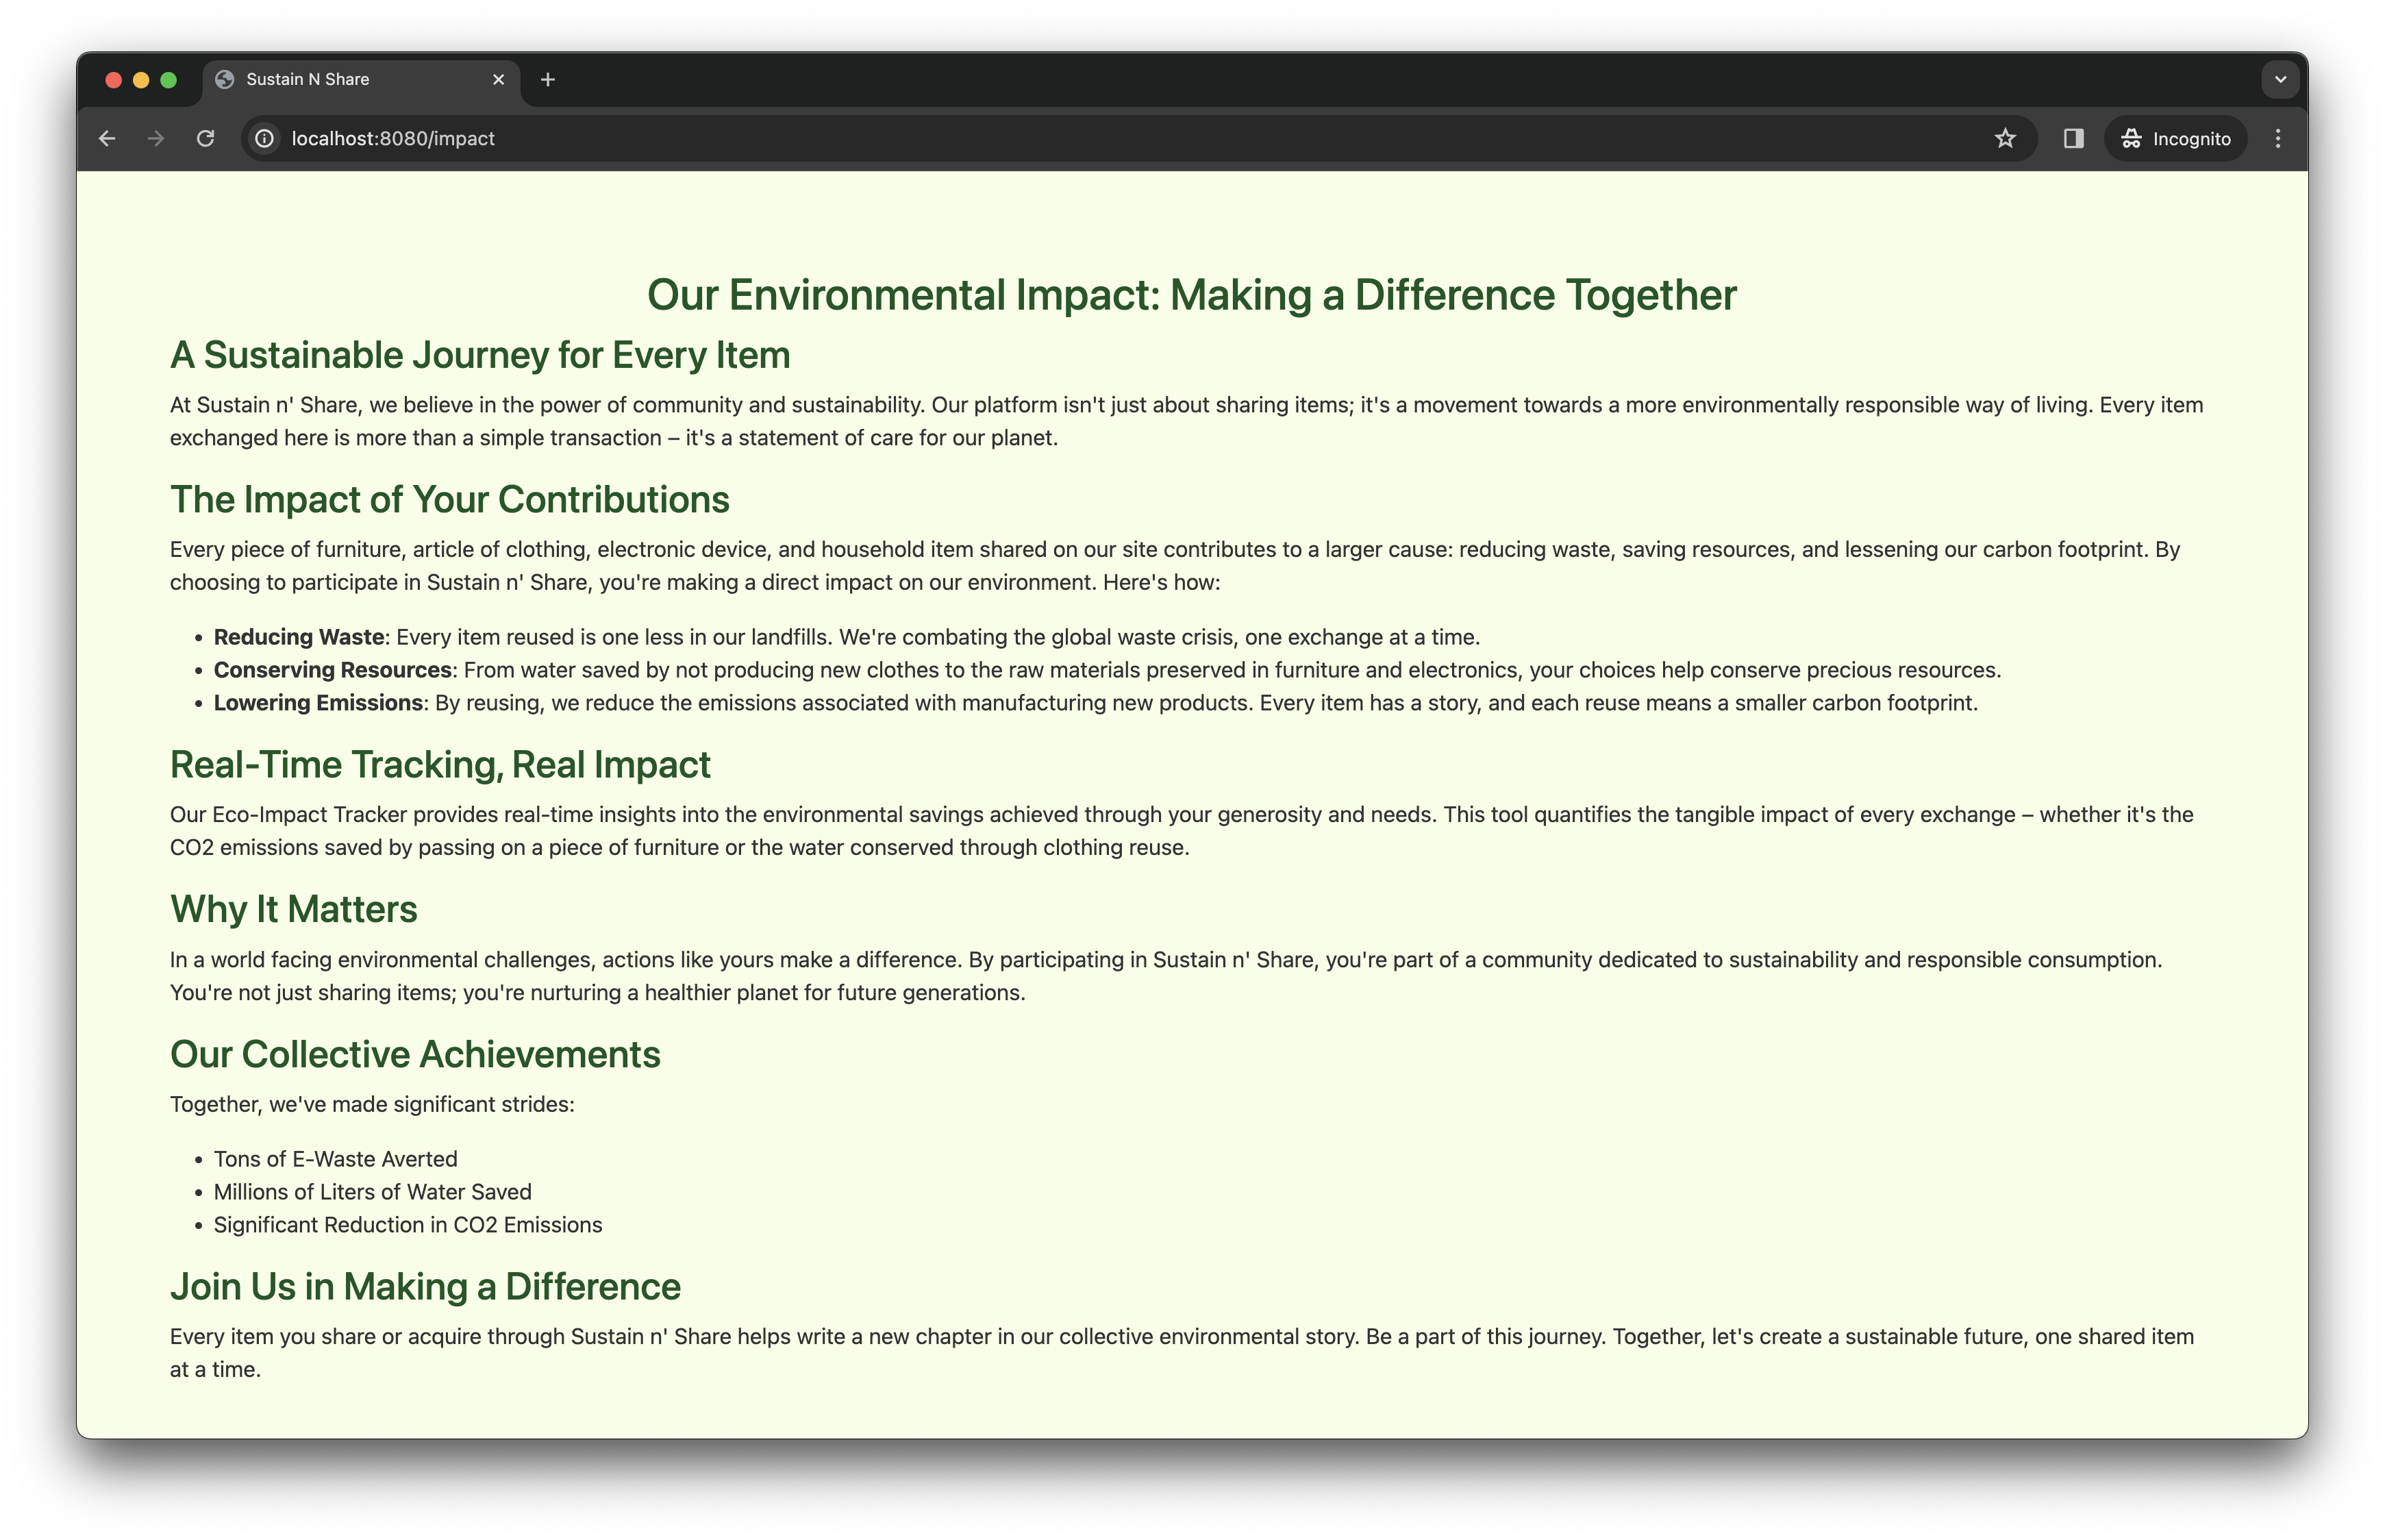Viewport: 2385px width, 1540px height.
Task: View site information icon in address bar
Action: pyautogui.click(x=265, y=139)
